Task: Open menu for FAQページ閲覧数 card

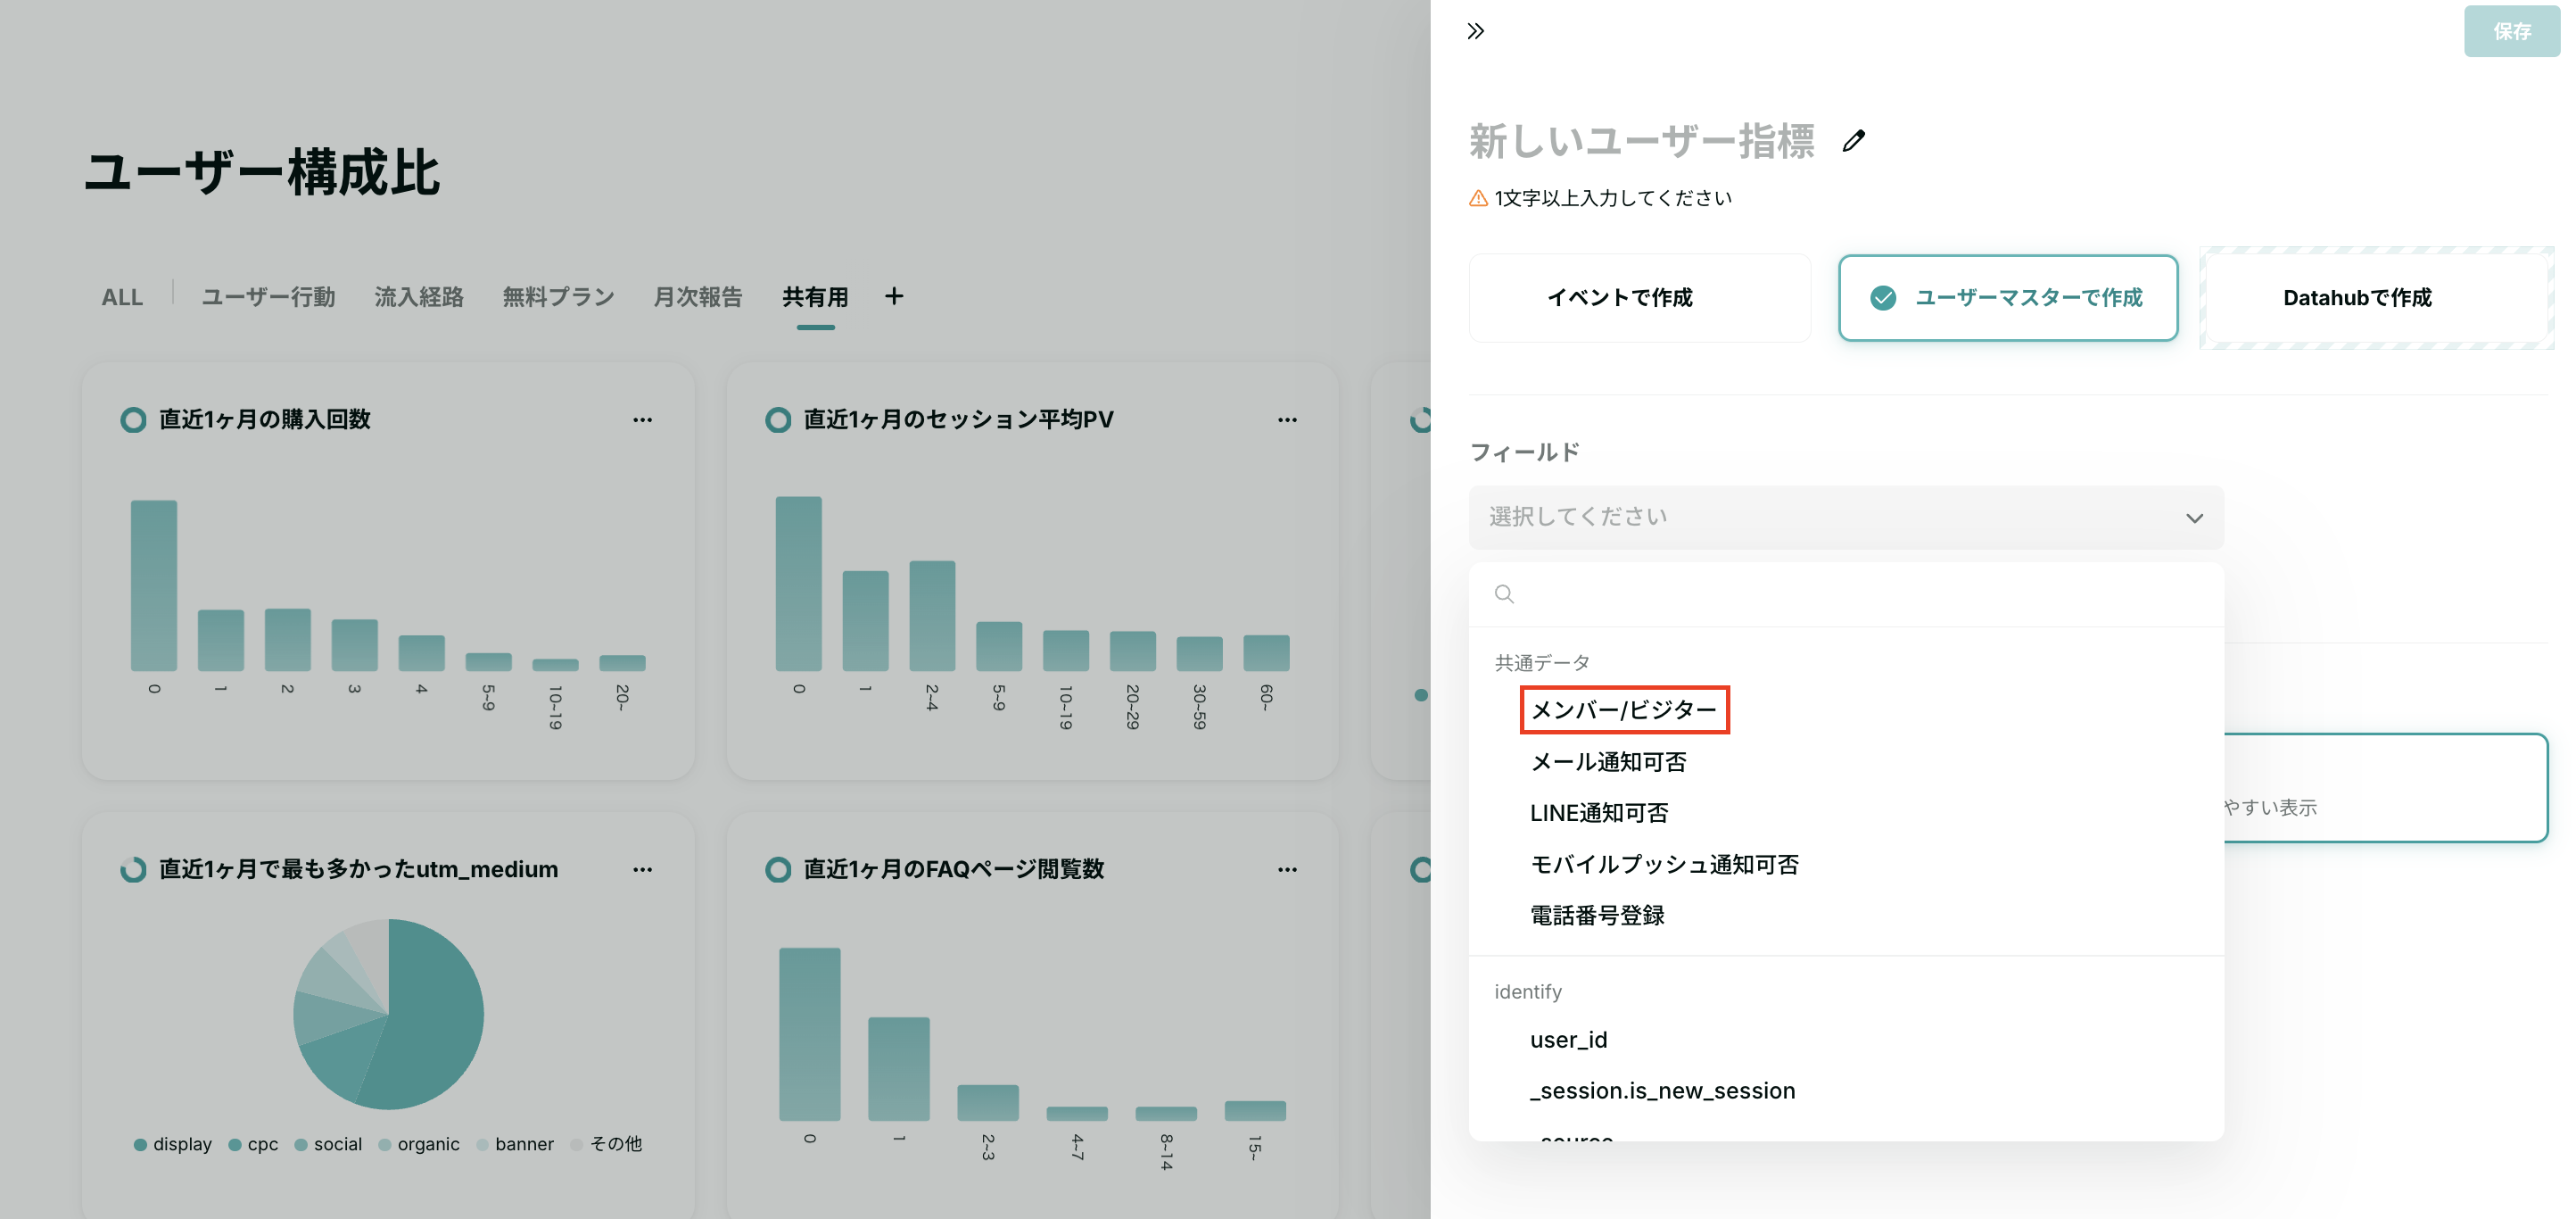Action: 1287,870
